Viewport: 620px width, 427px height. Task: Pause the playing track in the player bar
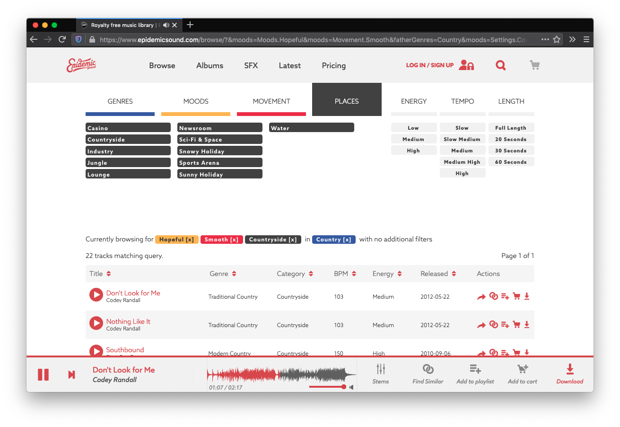click(43, 374)
